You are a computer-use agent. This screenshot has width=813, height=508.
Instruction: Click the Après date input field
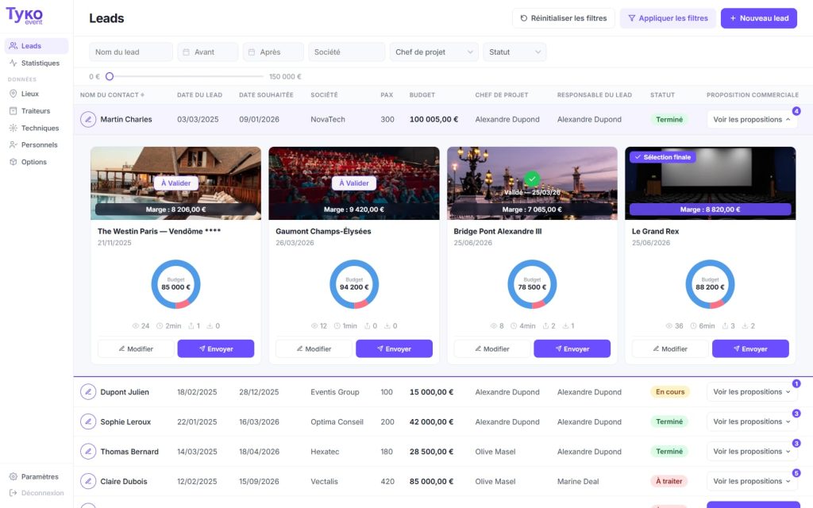point(273,52)
